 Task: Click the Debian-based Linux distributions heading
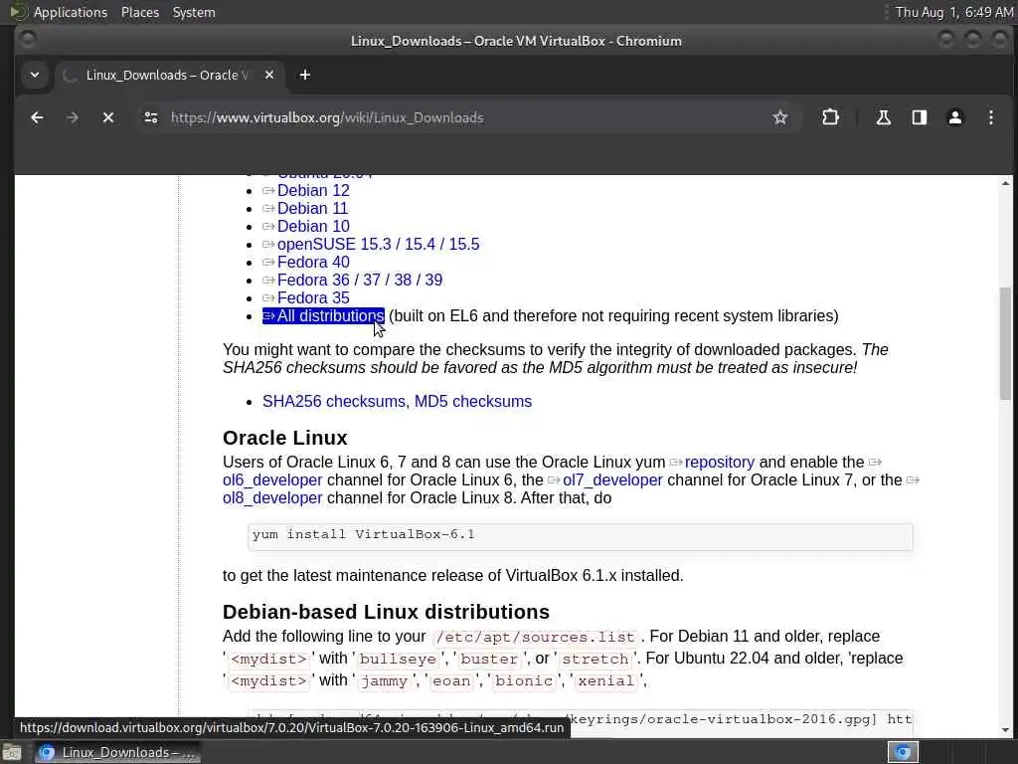386,612
